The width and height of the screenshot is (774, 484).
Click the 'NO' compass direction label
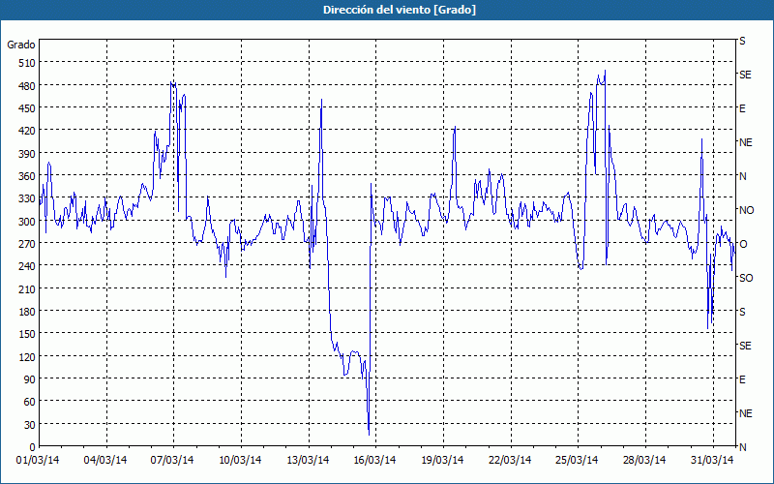[747, 210]
